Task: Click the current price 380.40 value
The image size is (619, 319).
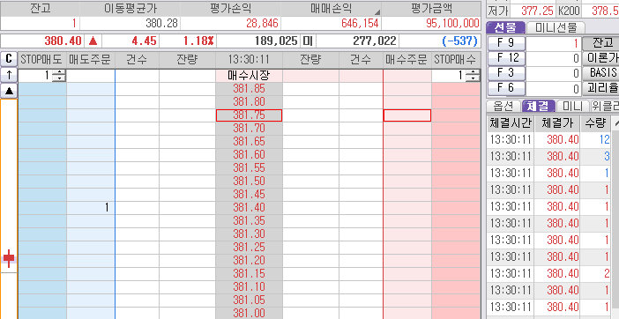Action: 63,41
